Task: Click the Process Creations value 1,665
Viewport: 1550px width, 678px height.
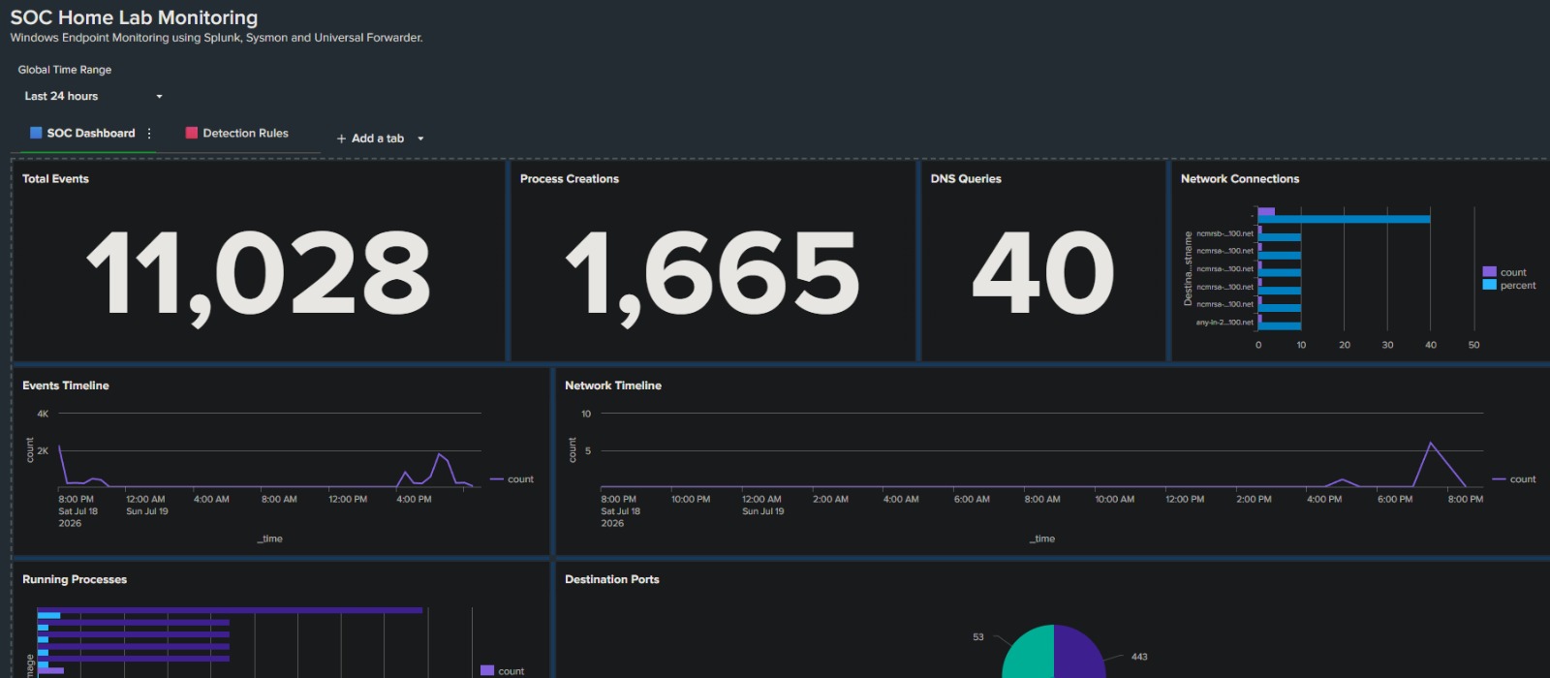Action: pyautogui.click(x=712, y=275)
